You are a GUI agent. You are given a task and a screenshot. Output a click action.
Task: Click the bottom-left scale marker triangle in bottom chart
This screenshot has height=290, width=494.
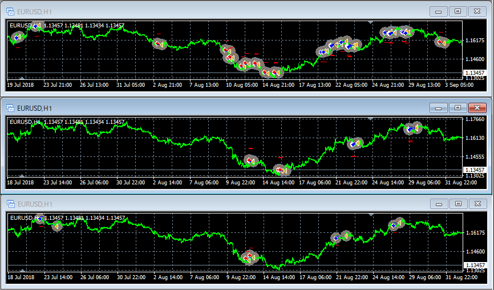pos(22,271)
